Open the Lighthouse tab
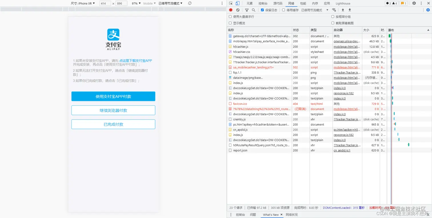The height and width of the screenshot is (218, 432). click(x=343, y=3)
